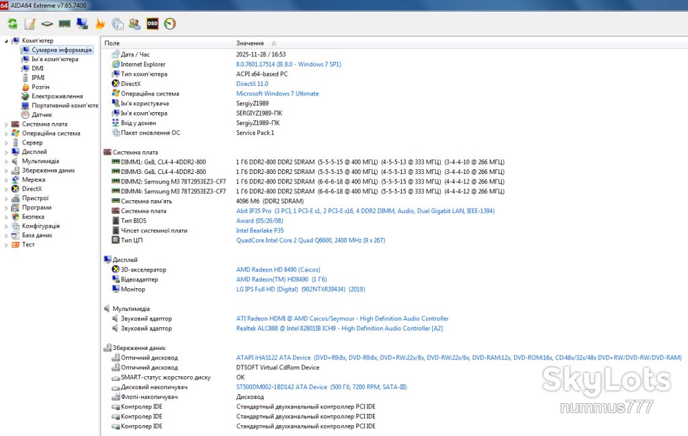Select the IPMI tree item

click(38, 78)
